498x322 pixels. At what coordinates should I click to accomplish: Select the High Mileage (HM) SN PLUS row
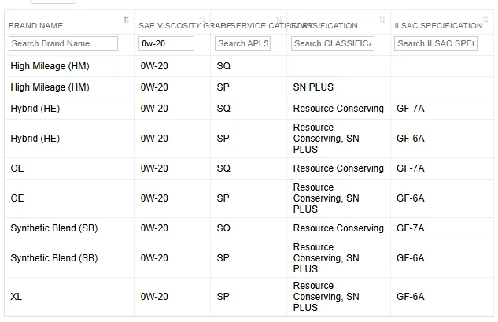coord(249,87)
